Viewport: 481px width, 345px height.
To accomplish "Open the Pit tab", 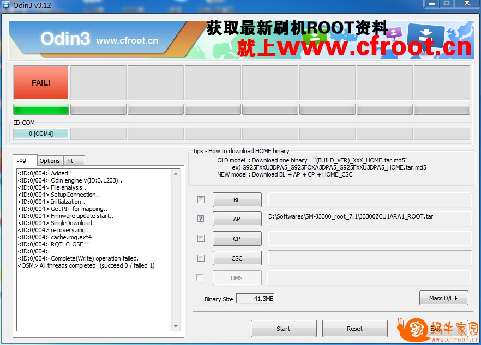I will click(74, 161).
